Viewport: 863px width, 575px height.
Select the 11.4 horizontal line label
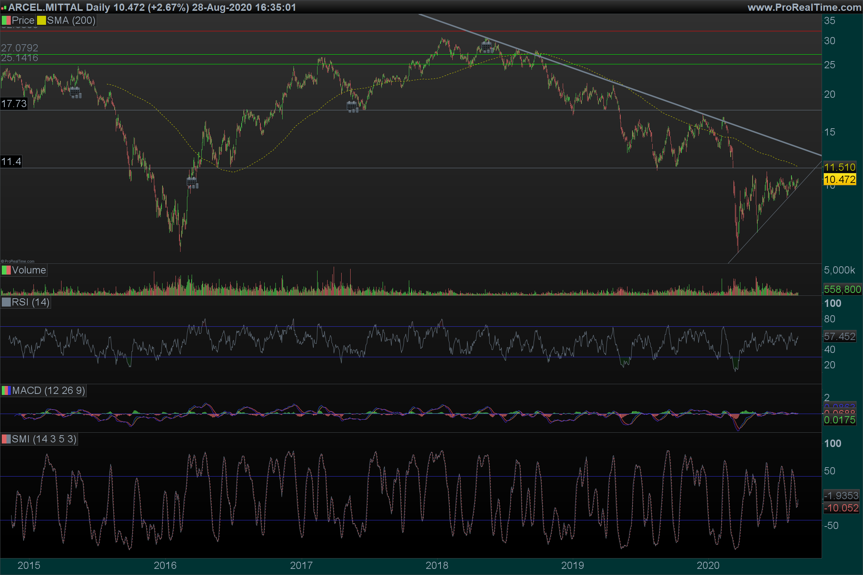(x=11, y=162)
